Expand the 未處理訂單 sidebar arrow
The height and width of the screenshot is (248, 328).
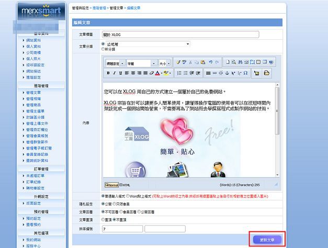click(x=24, y=176)
